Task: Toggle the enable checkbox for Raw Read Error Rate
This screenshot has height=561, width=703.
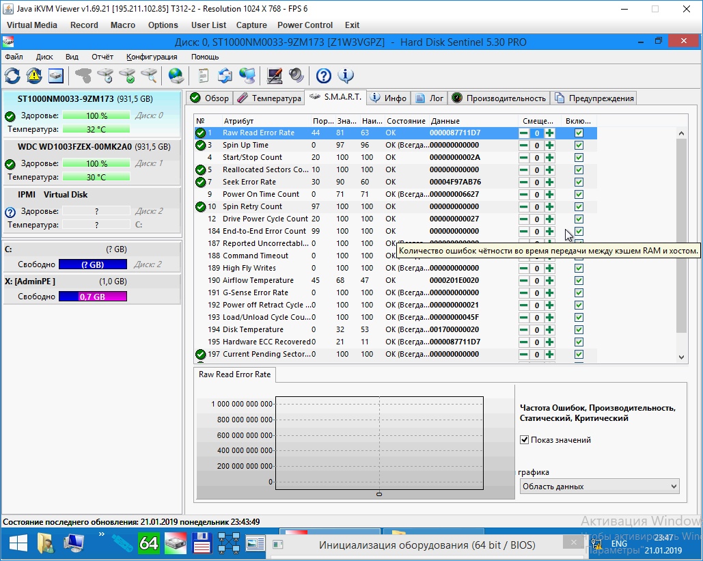Action: pos(579,133)
